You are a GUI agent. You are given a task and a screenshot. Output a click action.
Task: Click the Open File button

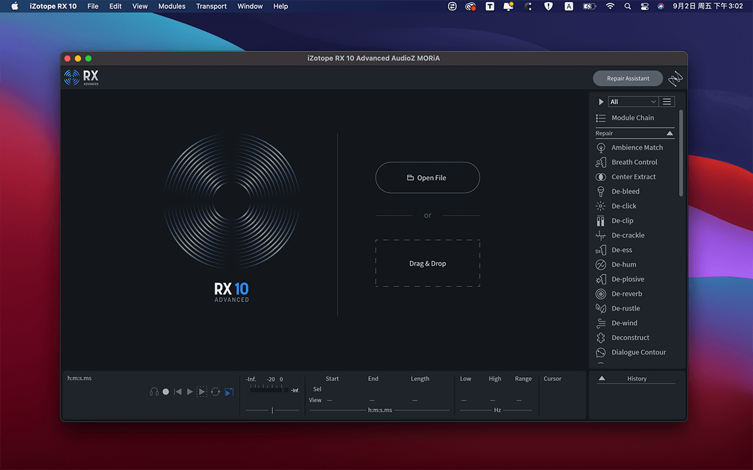427,178
